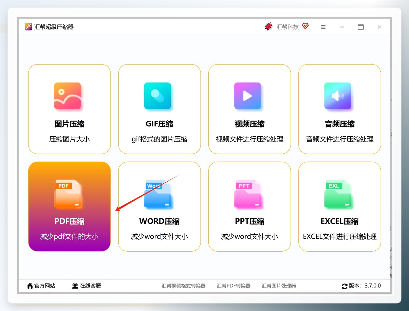Open the 汇帮视频格式转换器 link
409x311 pixels.
click(x=183, y=286)
